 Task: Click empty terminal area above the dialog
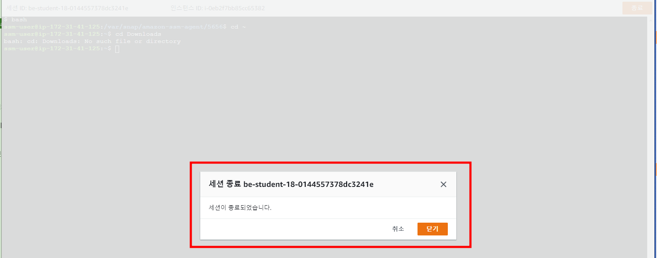324,106
